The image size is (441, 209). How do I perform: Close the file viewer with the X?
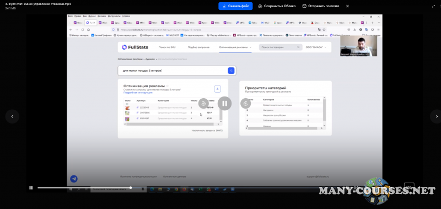coord(348,6)
